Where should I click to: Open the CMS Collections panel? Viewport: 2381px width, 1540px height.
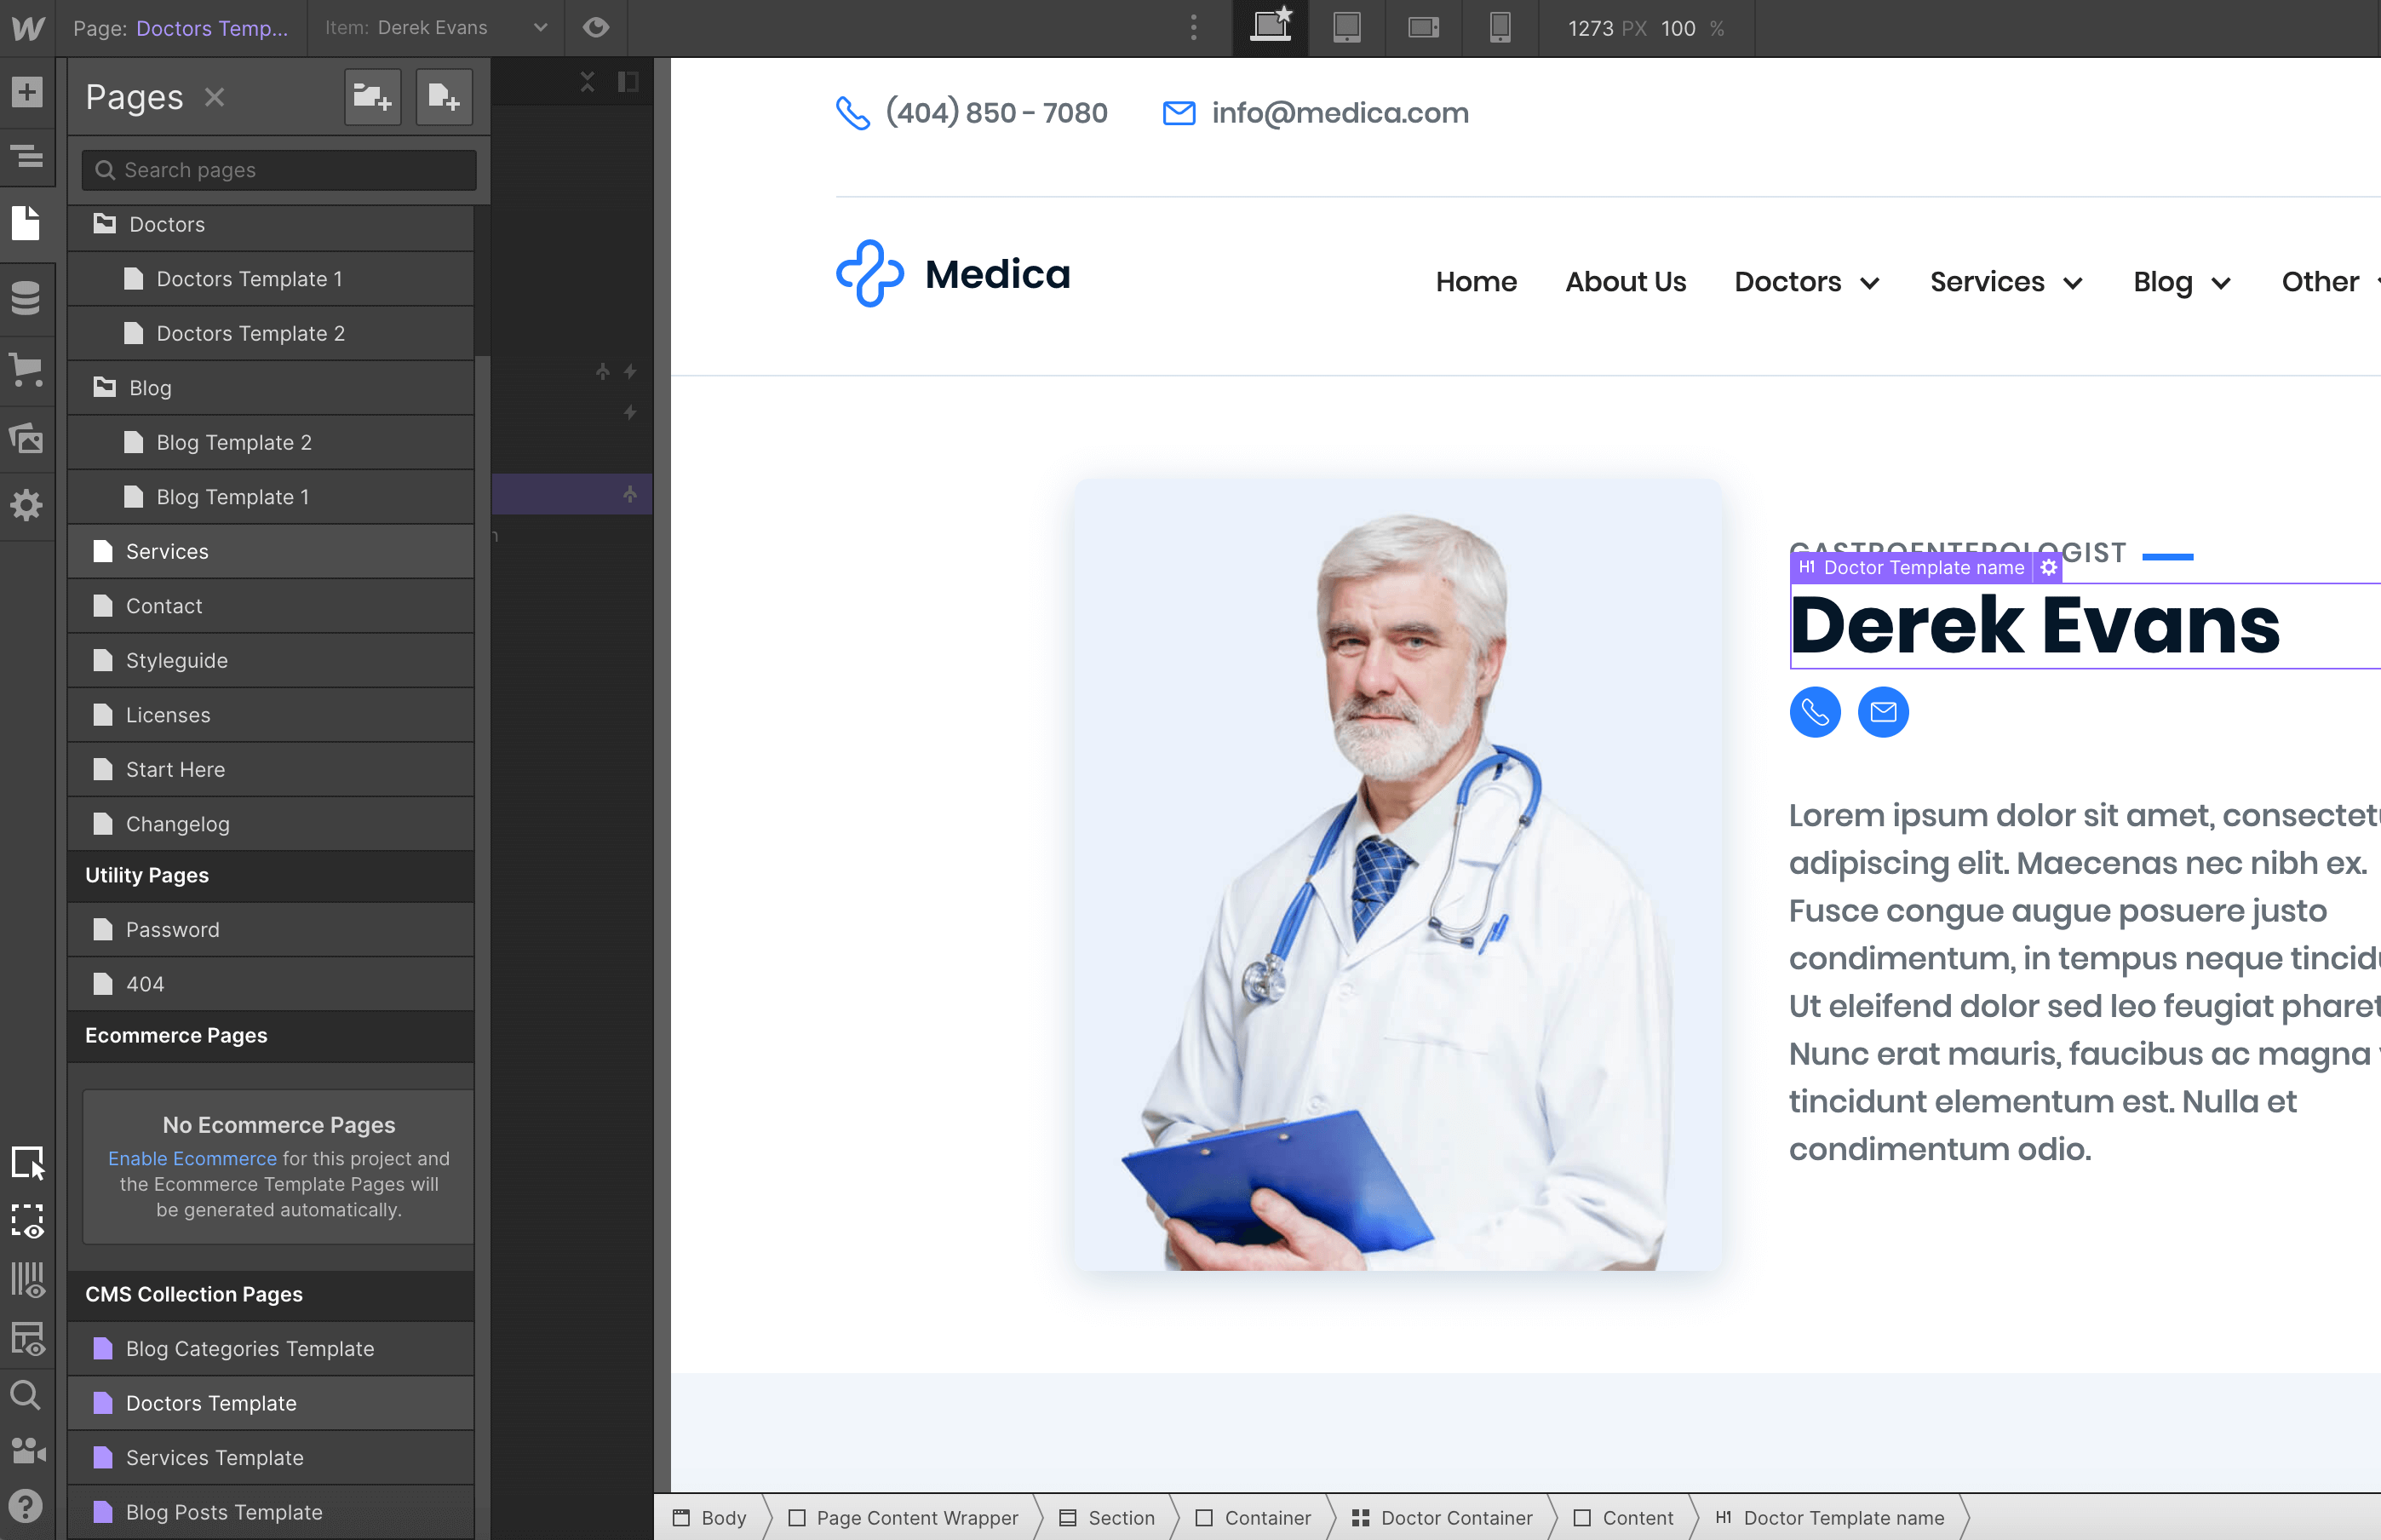click(x=27, y=298)
